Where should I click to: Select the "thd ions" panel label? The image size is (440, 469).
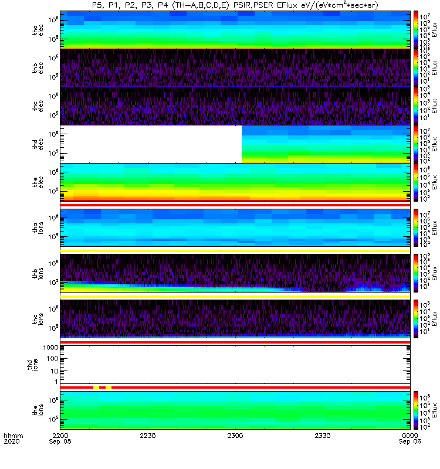(x=33, y=365)
